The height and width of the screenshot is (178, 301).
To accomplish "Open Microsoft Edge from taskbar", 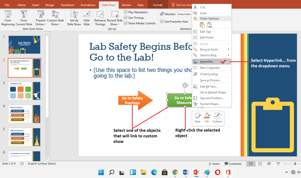I will tap(154, 172).
